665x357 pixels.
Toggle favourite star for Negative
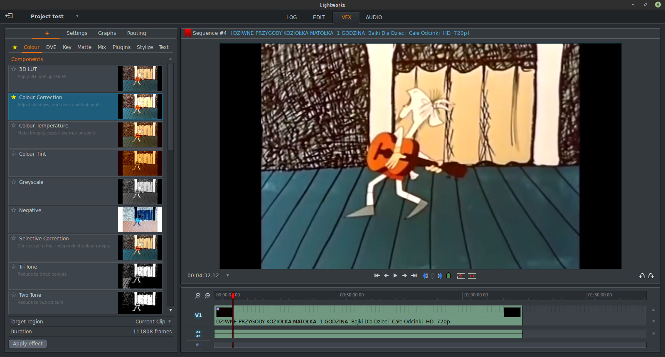(x=14, y=210)
